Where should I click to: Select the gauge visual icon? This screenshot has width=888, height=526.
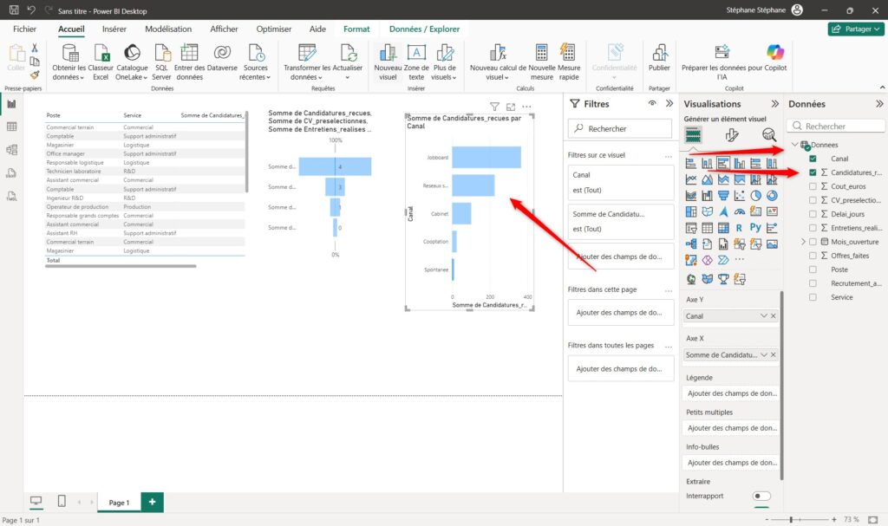point(740,211)
